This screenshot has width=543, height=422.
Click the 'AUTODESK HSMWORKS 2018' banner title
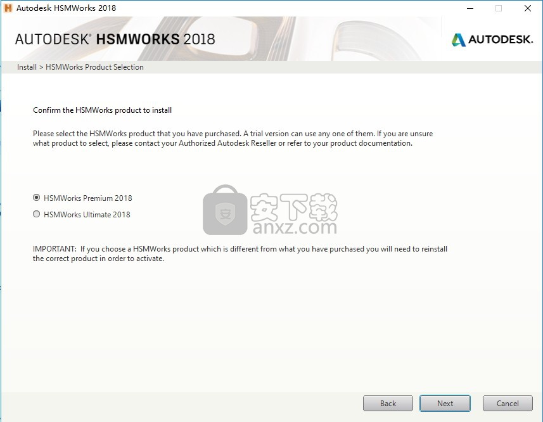[x=115, y=39]
